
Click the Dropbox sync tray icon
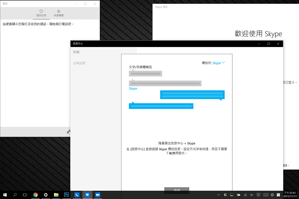(225, 195)
